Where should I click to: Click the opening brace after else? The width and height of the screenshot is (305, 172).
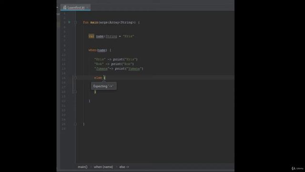click(x=104, y=78)
